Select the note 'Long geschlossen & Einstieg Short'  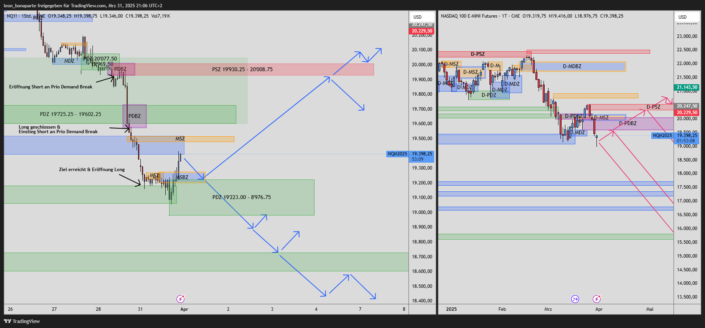pos(58,129)
